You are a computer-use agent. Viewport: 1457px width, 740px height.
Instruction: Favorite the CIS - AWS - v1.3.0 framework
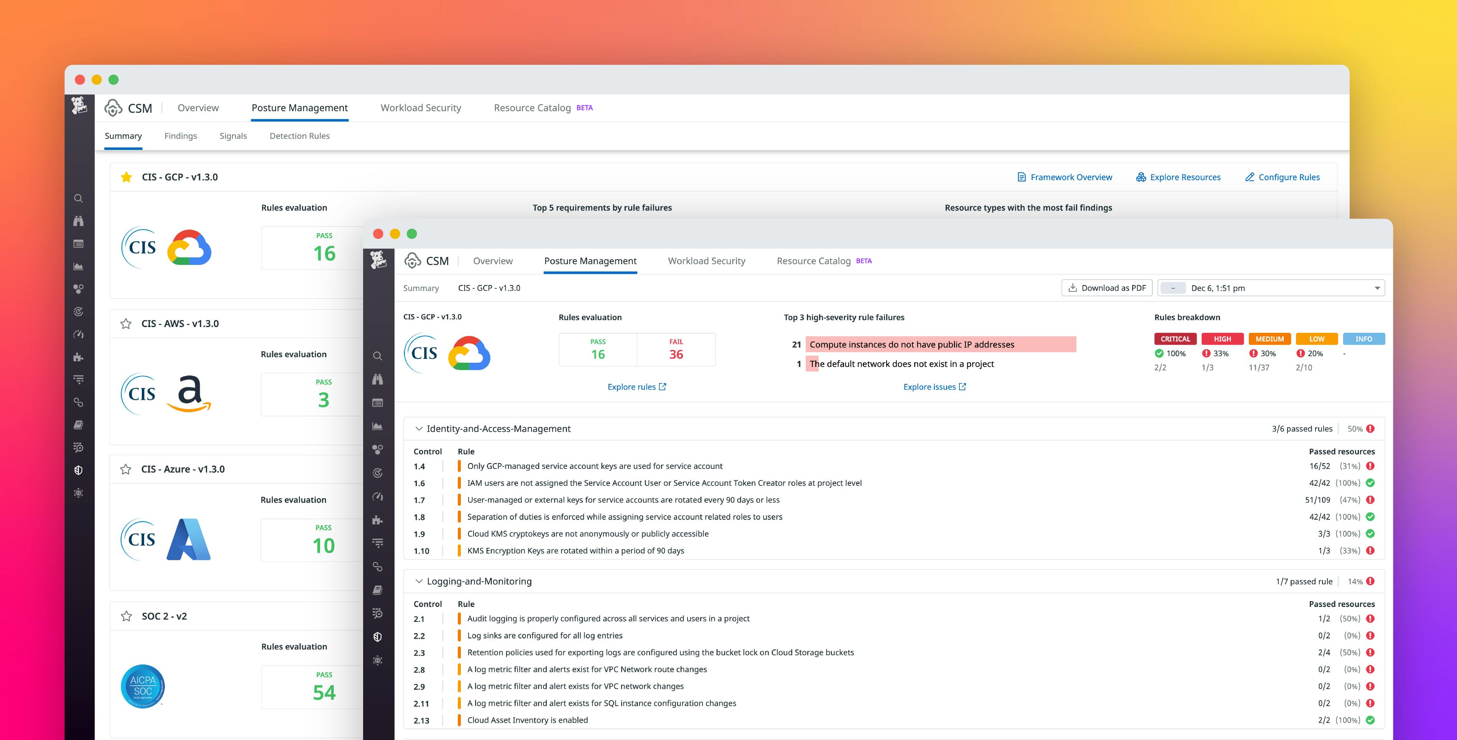point(125,323)
